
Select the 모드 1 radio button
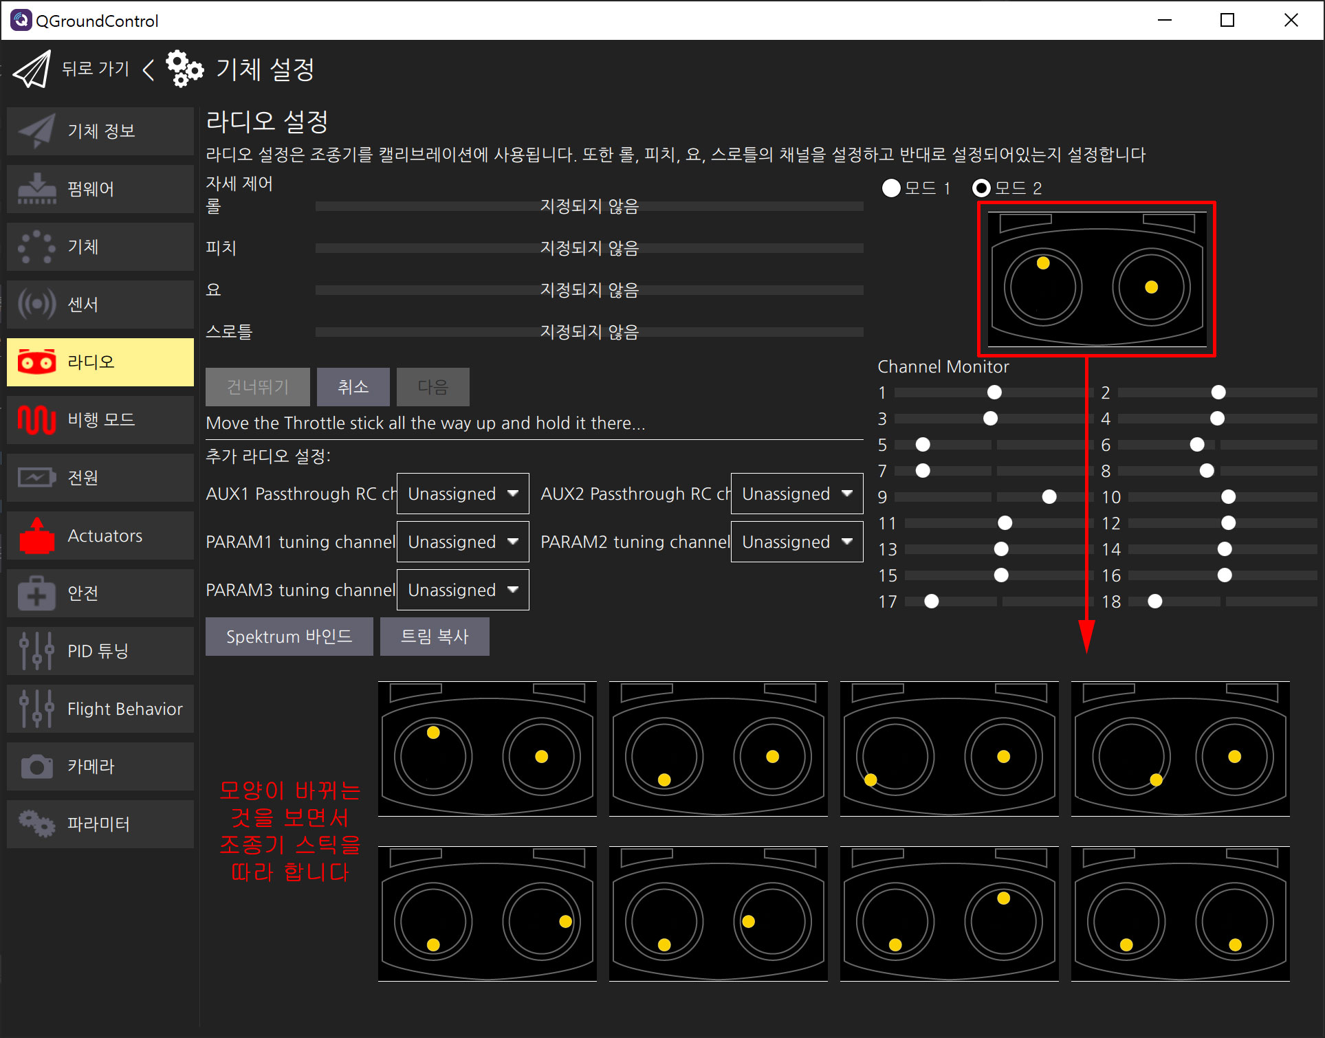click(x=891, y=188)
